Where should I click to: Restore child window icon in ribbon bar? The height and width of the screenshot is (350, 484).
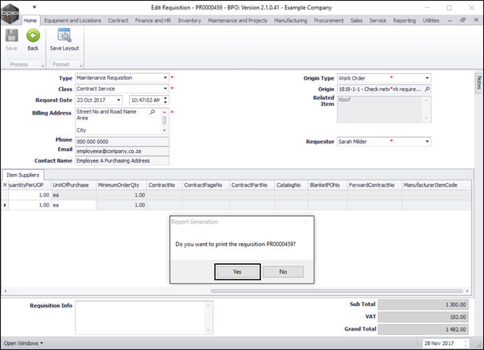[462, 20]
